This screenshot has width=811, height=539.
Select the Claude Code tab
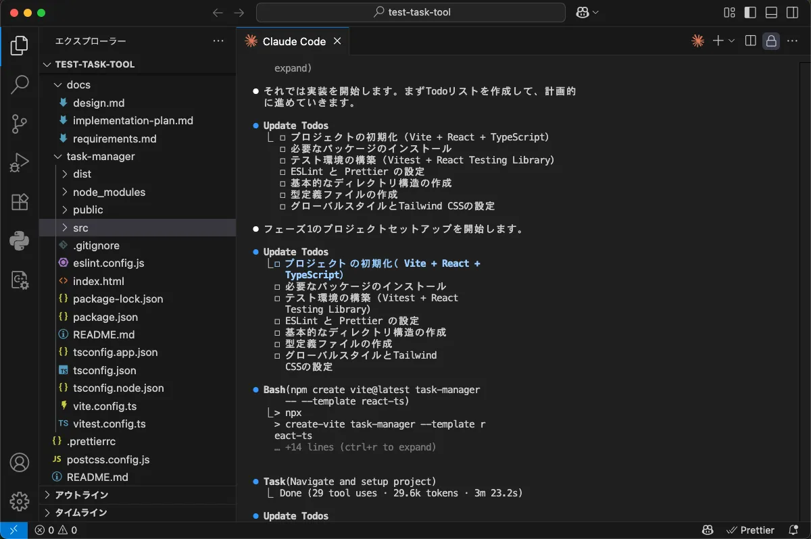293,41
